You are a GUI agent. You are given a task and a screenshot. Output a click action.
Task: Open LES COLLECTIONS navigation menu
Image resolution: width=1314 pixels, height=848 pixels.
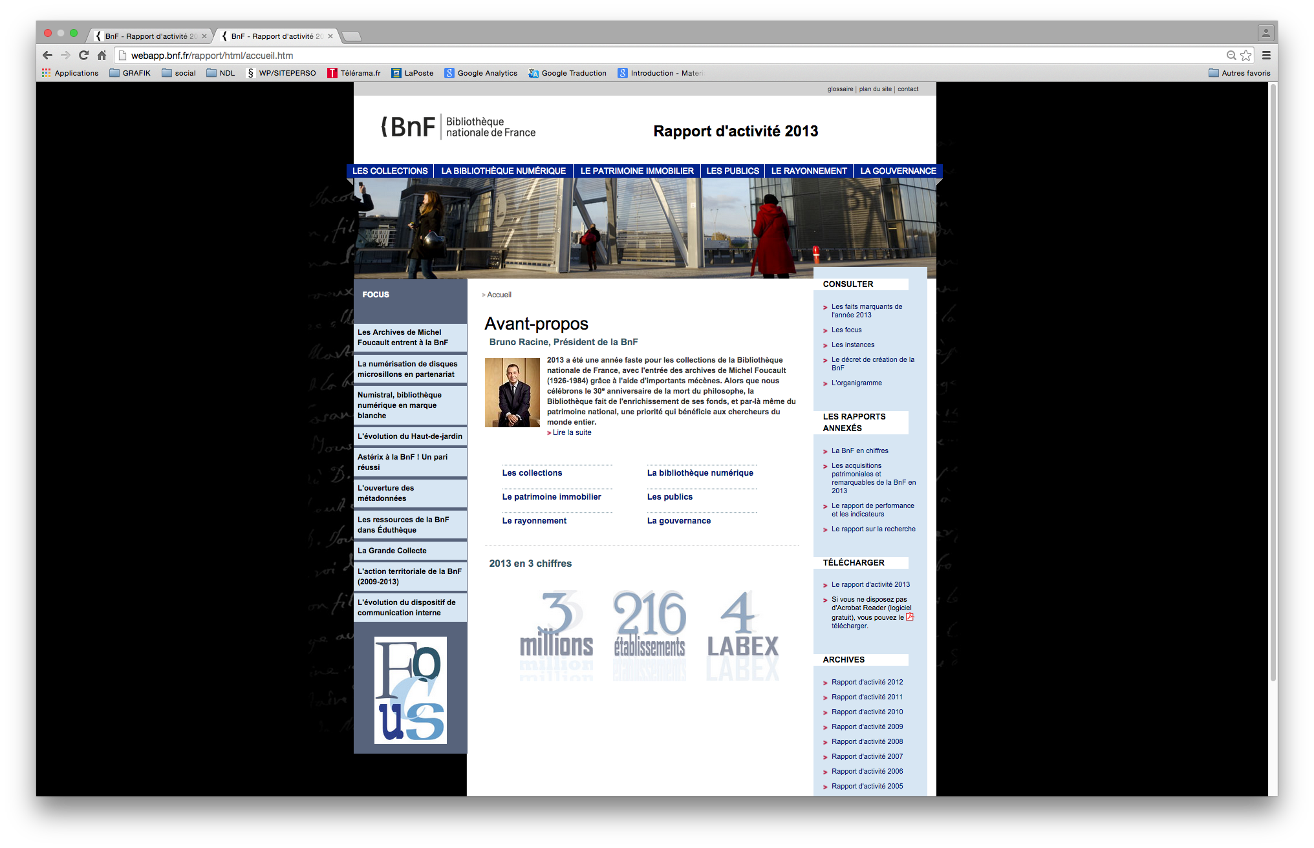pyautogui.click(x=390, y=171)
